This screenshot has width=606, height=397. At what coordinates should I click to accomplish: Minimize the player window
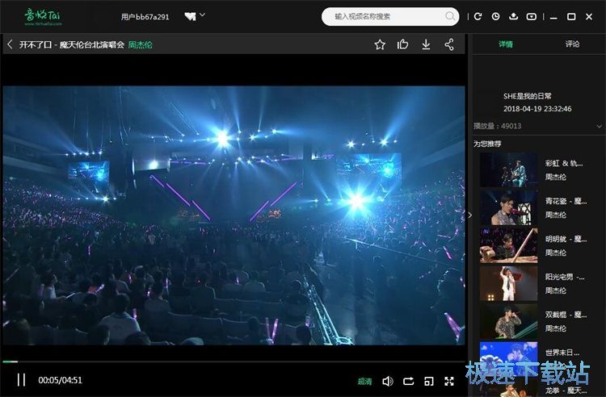553,17
